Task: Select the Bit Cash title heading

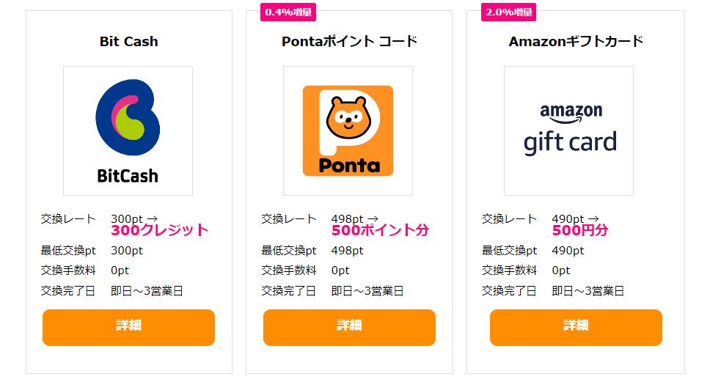Action: [128, 42]
